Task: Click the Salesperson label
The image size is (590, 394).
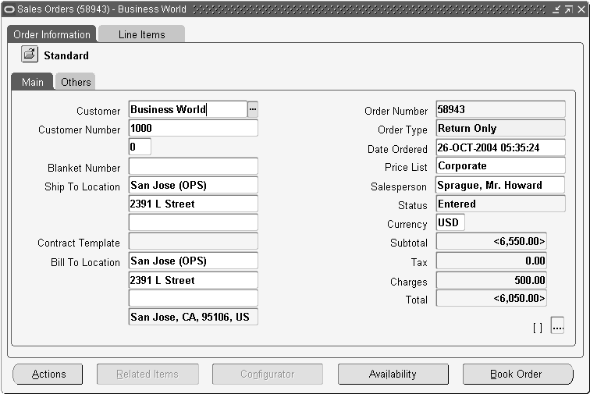Action: (399, 186)
